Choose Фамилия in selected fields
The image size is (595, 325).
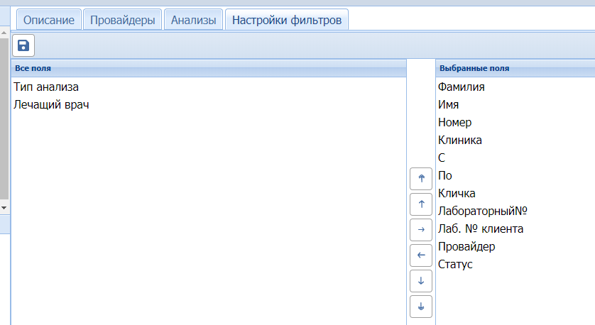pyautogui.click(x=462, y=87)
